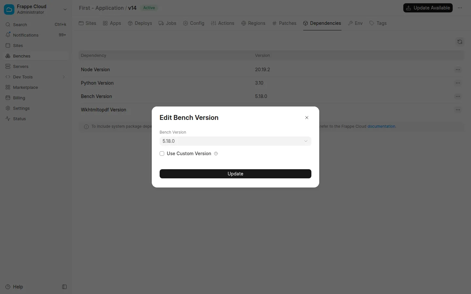Image resolution: width=471 pixels, height=294 pixels.
Task: Expand the Frappe Cloud account switcher chevron
Action: click(x=65, y=9)
